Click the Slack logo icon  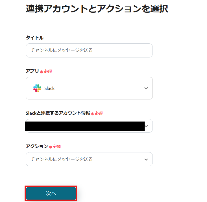click(37, 88)
